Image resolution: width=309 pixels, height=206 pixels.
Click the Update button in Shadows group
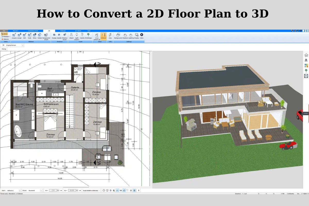click(x=59, y=36)
